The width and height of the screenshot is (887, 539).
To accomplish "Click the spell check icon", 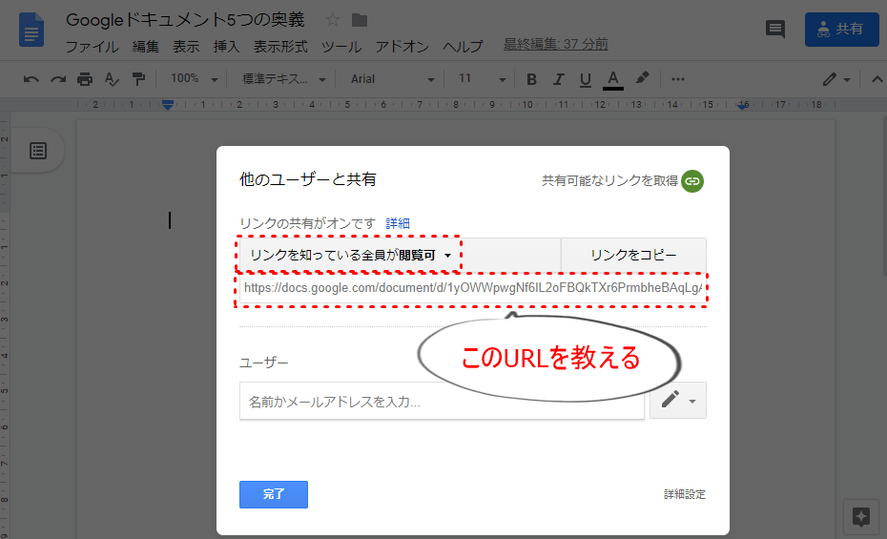I will point(113,79).
